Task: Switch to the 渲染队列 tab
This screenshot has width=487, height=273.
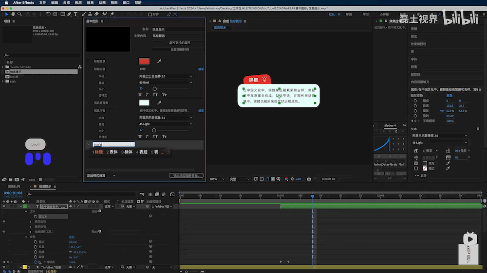Action: [14, 187]
